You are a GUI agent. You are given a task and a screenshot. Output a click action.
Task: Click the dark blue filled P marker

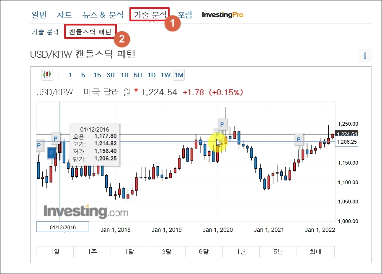[52, 153]
